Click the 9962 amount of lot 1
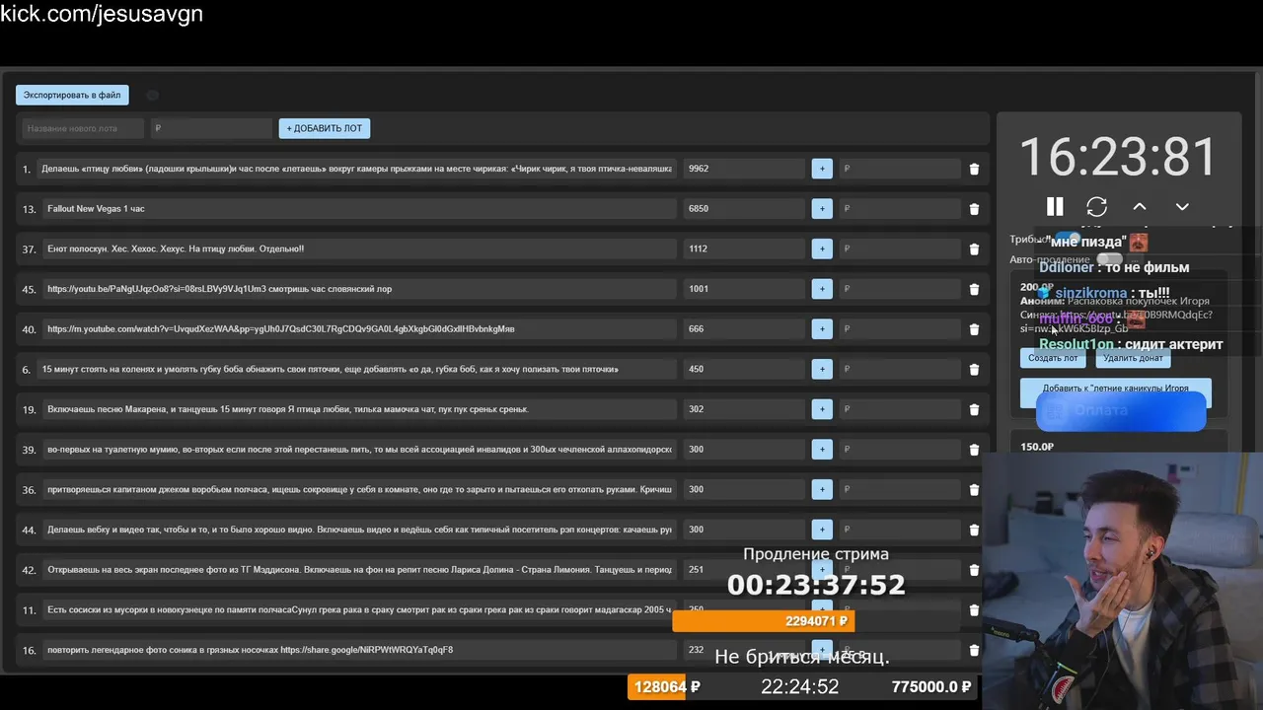1263x710 pixels. 744,169
